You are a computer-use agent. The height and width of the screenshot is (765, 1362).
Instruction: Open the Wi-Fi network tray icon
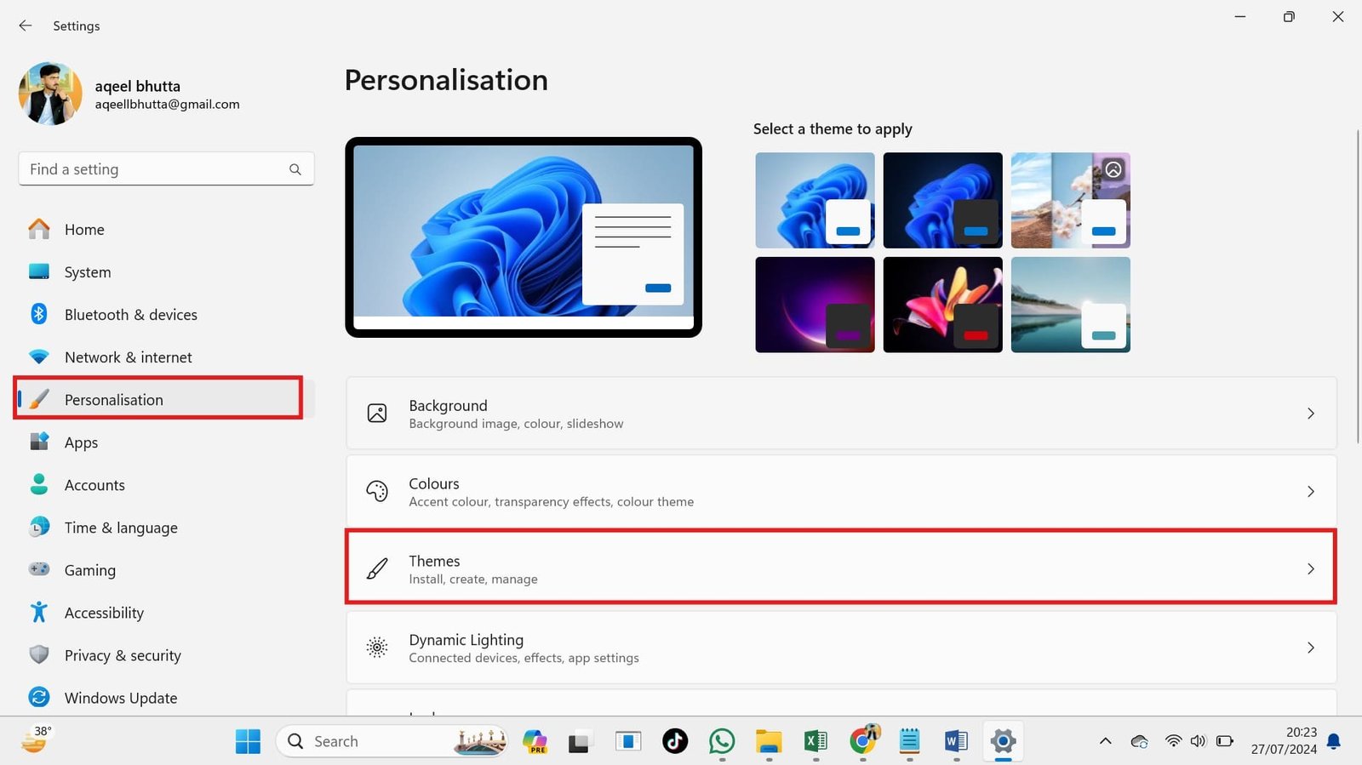click(x=1174, y=741)
